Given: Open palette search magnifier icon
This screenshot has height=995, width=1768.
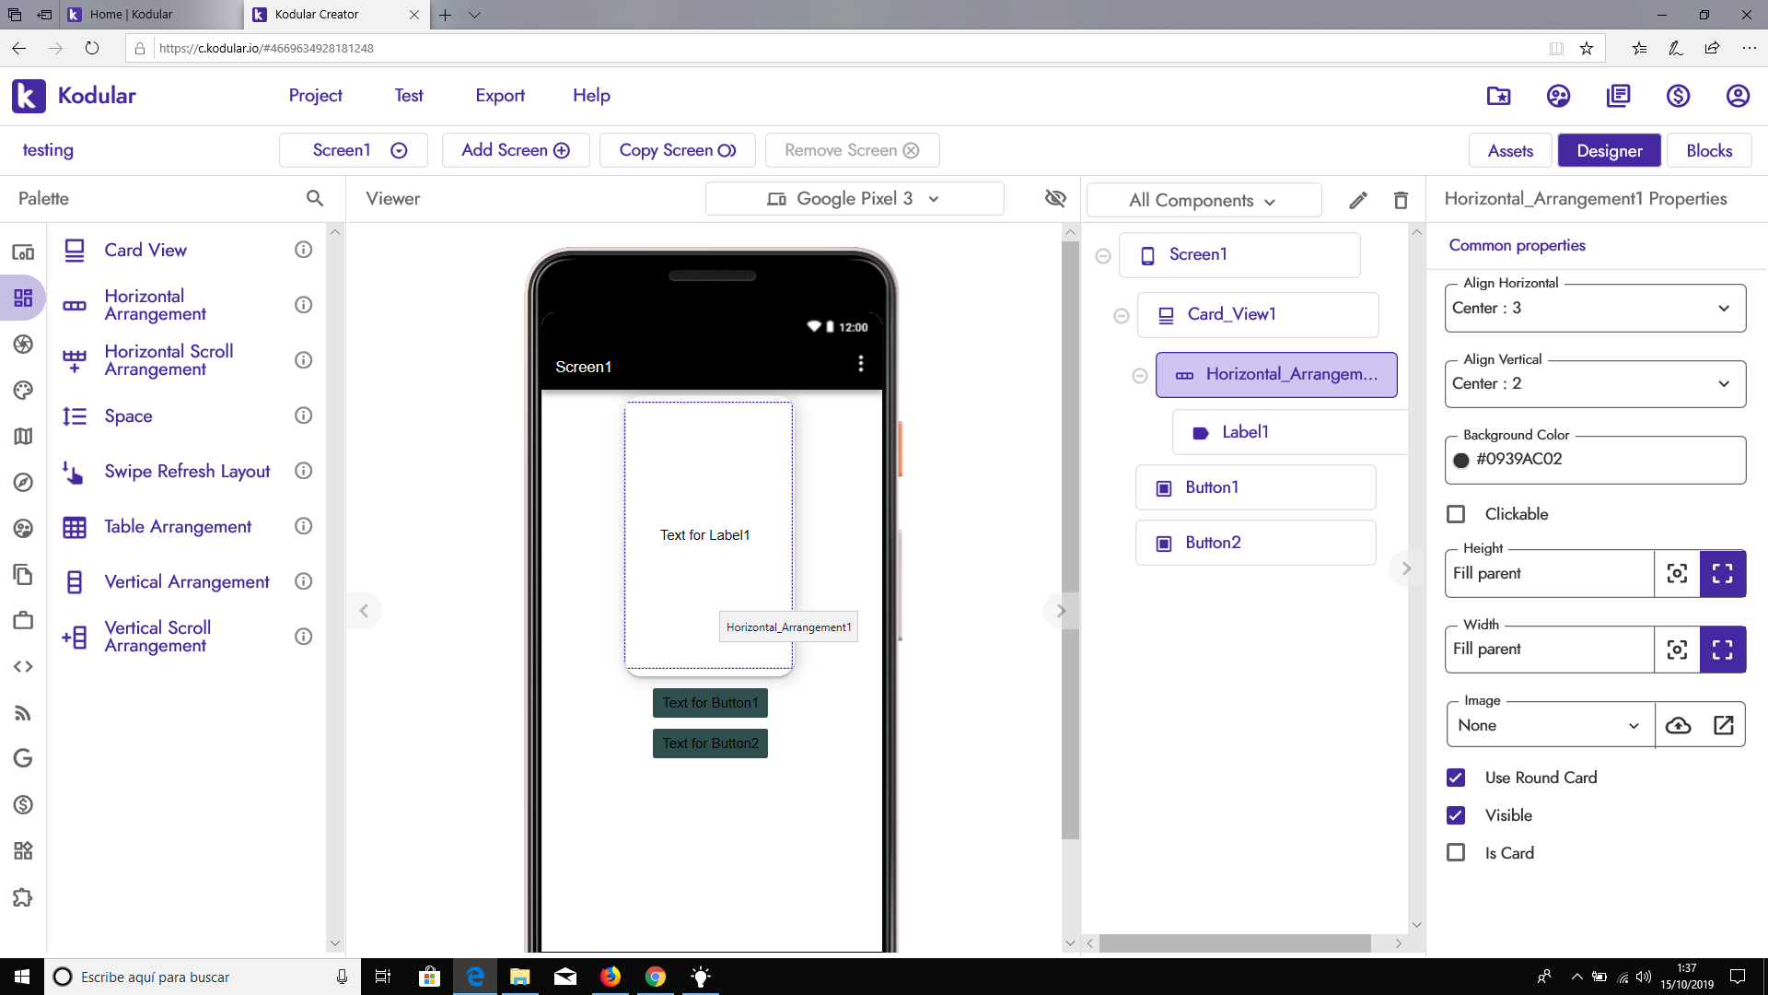Looking at the screenshot, I should 315,198.
